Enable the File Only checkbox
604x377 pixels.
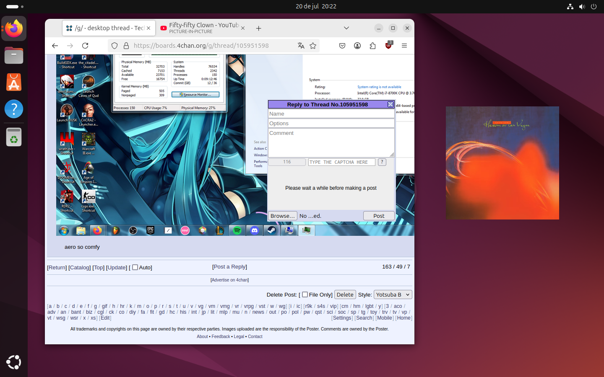[x=305, y=294]
